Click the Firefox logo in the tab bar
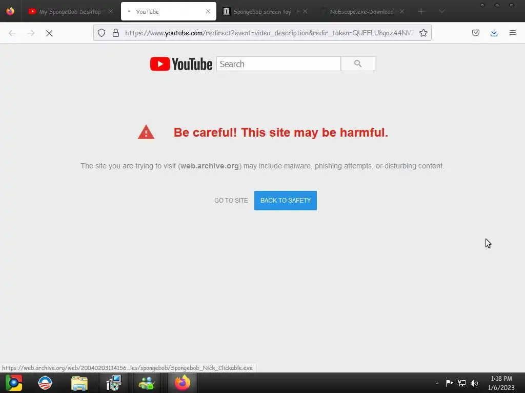Screen dimensions: 525x393 pyautogui.click(x=10, y=11)
